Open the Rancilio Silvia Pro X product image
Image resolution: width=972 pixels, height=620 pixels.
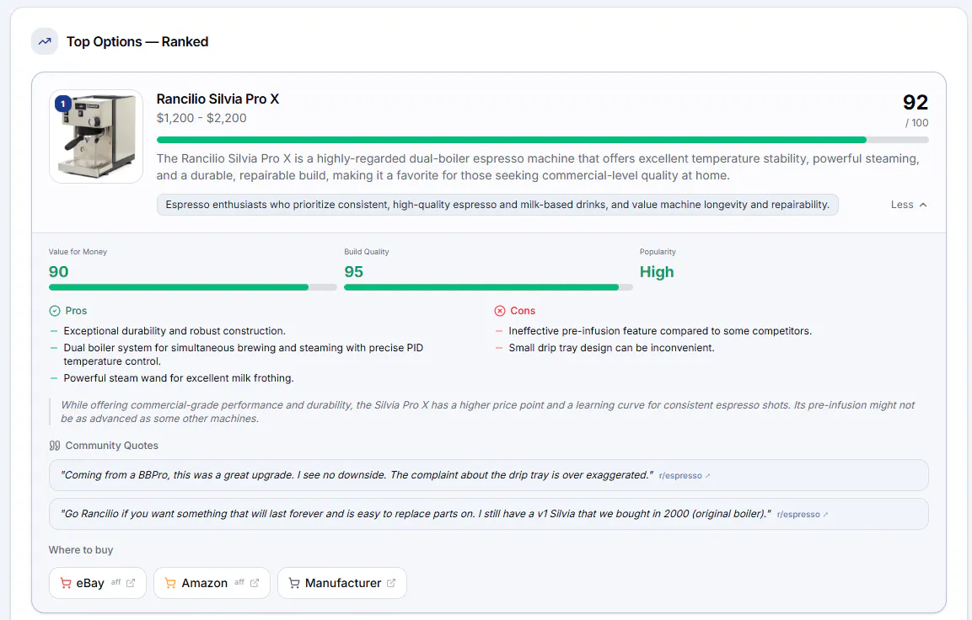96,136
